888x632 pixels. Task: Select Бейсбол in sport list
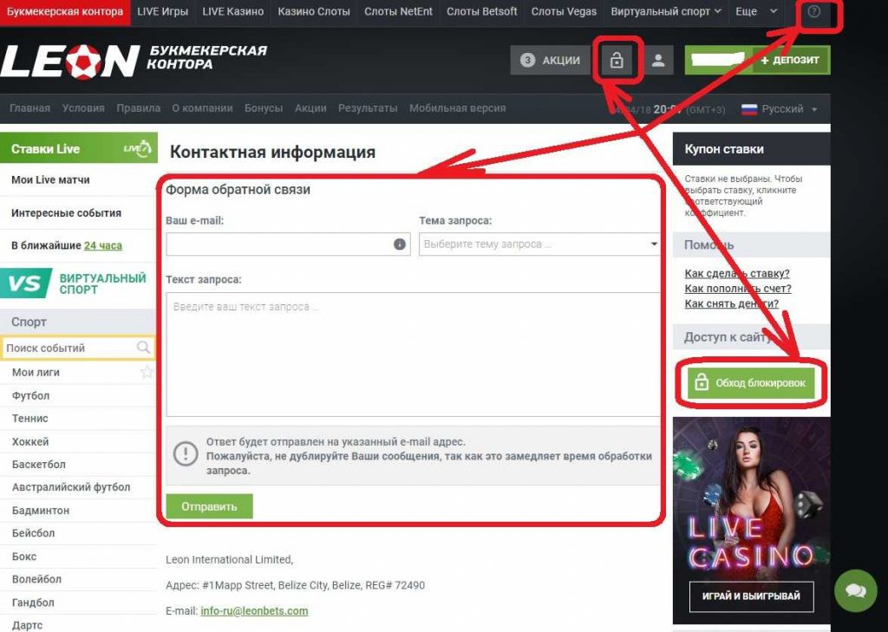(x=34, y=533)
